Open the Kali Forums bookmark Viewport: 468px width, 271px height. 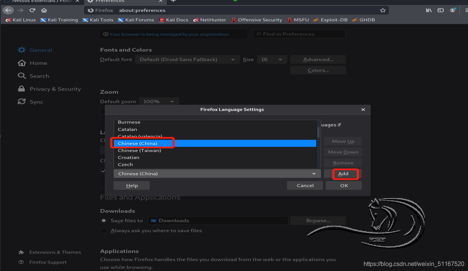coord(136,20)
